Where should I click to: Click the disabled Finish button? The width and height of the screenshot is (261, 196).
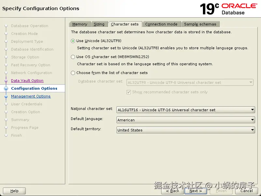click(221, 191)
